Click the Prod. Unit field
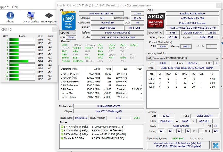 (134, 28)
